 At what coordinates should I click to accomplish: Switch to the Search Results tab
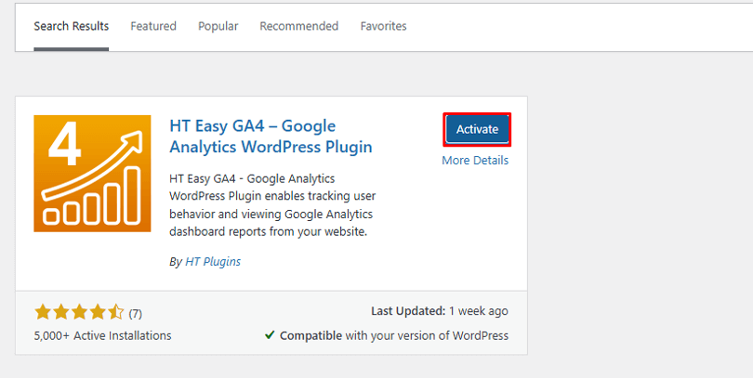click(72, 26)
